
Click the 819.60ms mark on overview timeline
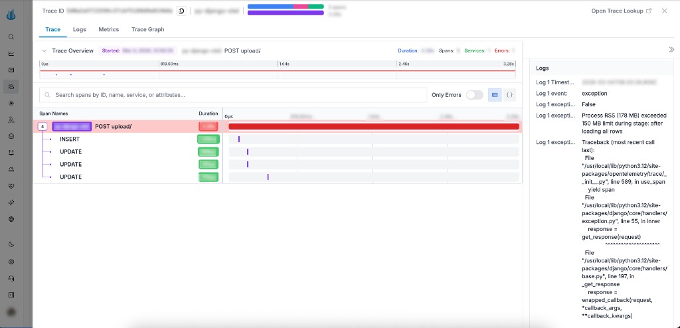pos(169,64)
